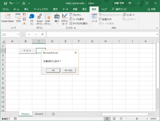Click コードの表示 (View Code)
The width and height of the screenshot is (160, 121).
[x=77, y=19]
